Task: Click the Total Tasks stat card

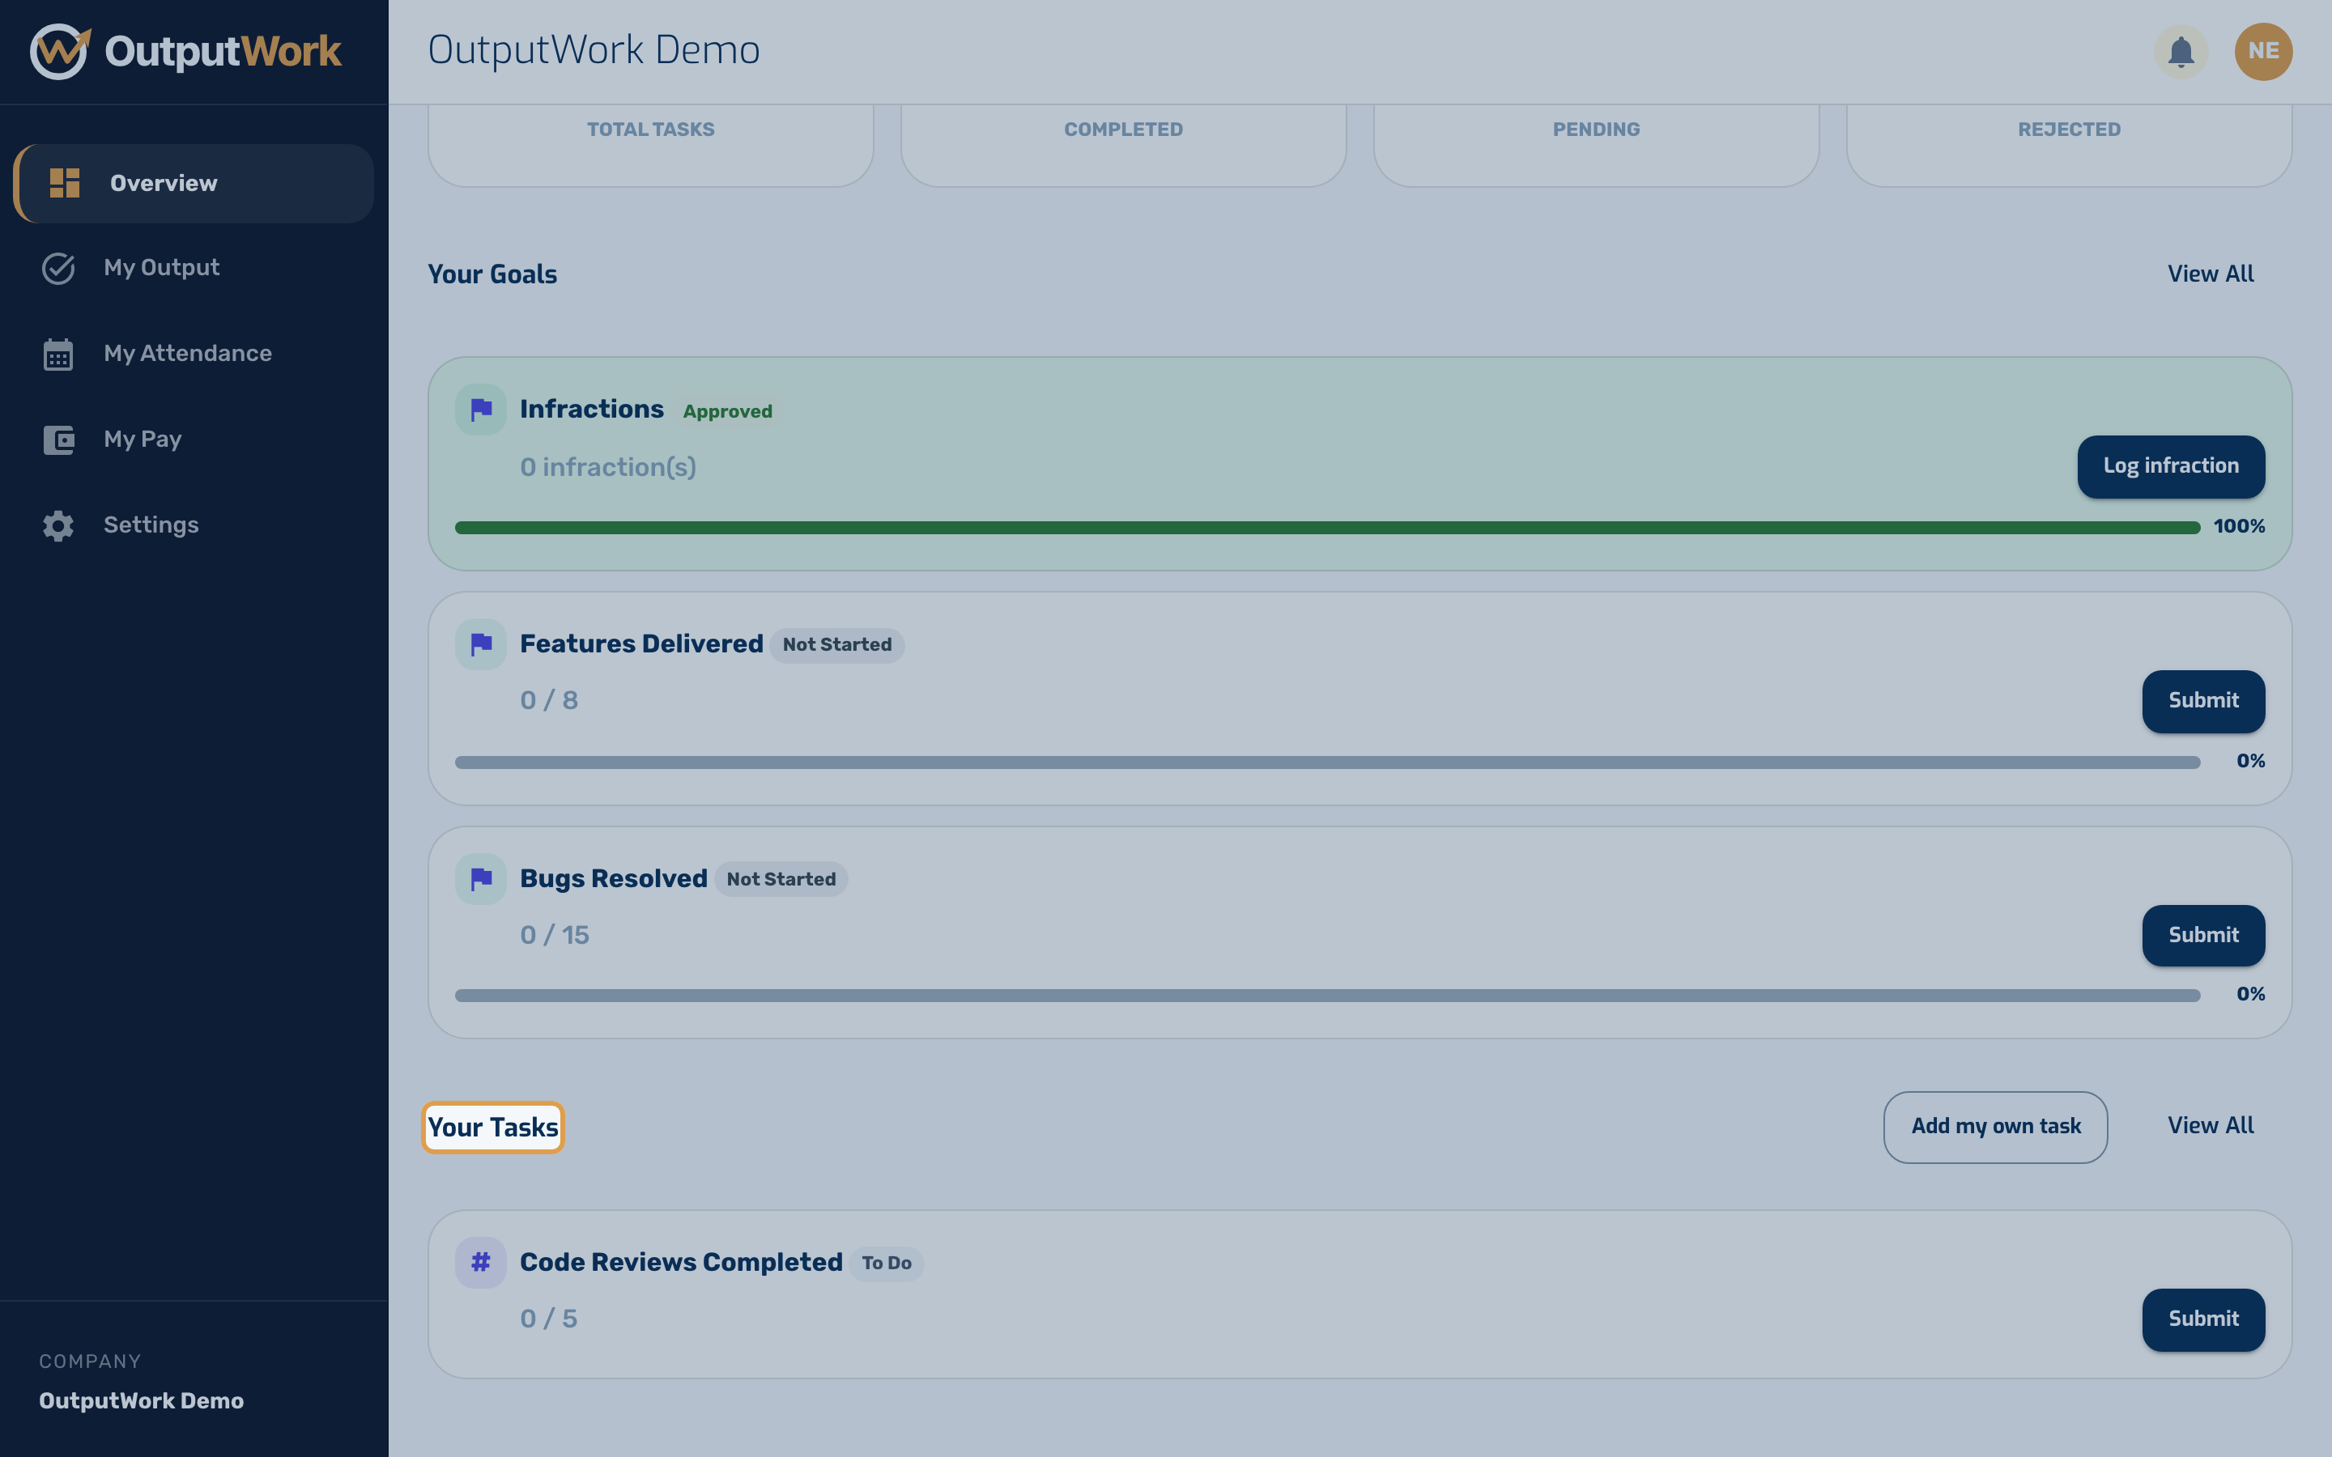Action: [650, 145]
